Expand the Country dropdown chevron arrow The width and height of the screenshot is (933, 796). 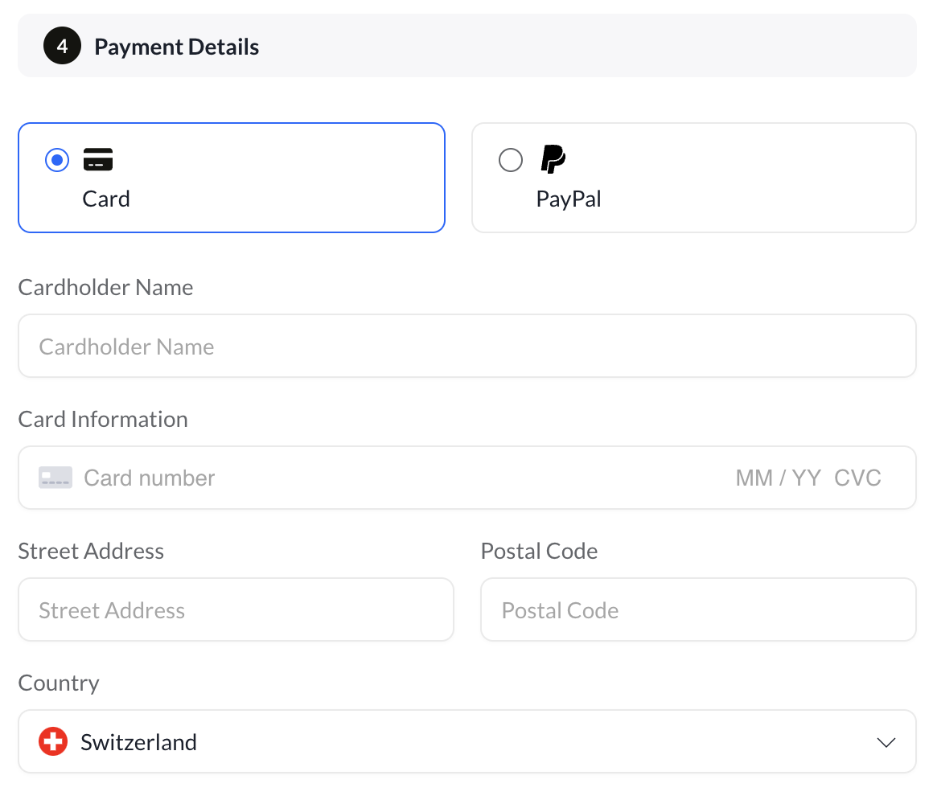(x=886, y=742)
